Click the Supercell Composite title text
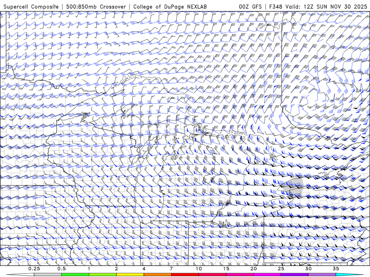Image resolution: width=370 pixels, height=277 pixels. pos(31,7)
